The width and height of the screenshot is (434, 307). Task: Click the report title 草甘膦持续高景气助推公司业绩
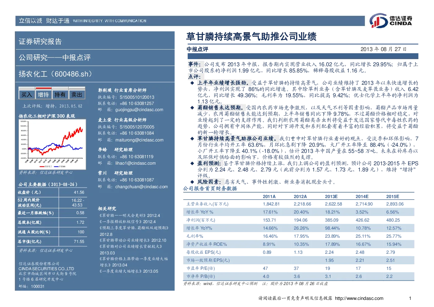(251, 37)
